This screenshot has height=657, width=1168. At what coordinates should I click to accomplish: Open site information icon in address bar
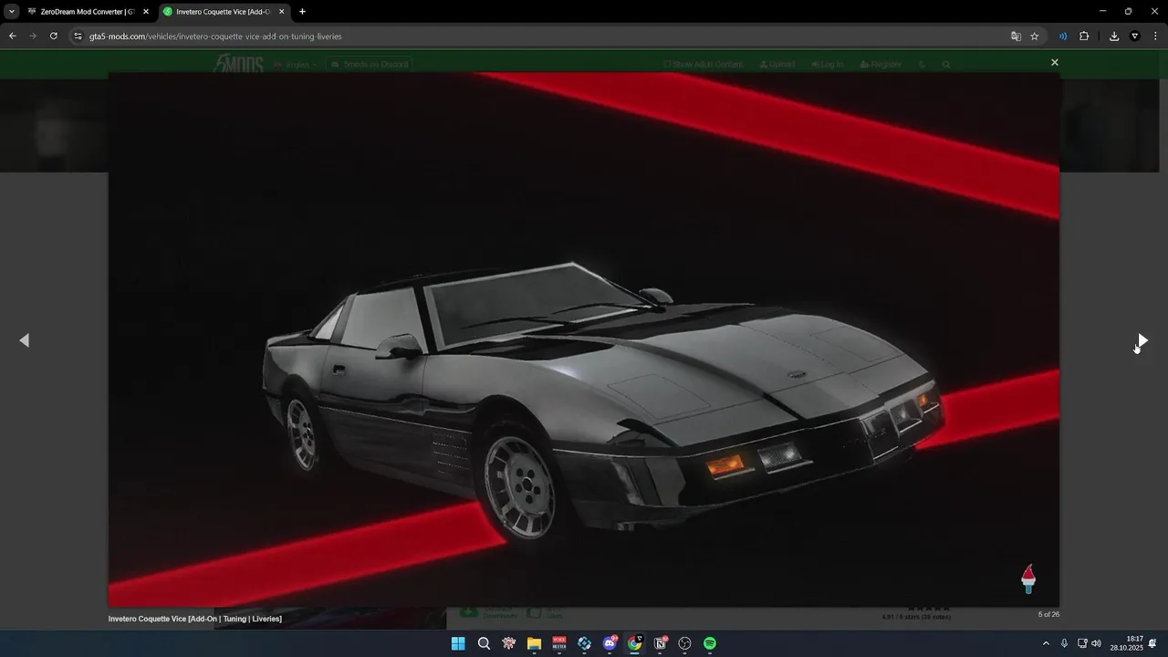78,36
